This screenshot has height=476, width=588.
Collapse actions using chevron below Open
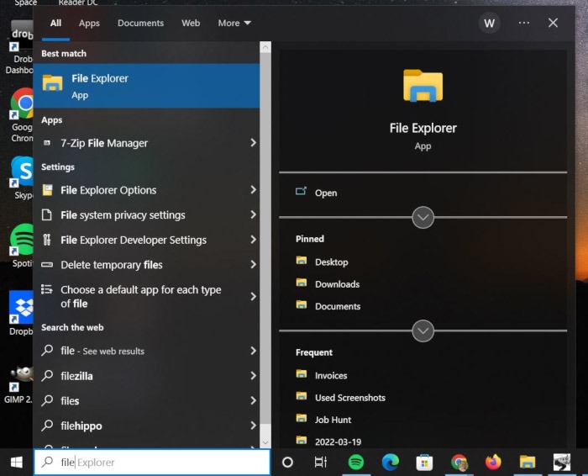[423, 217]
